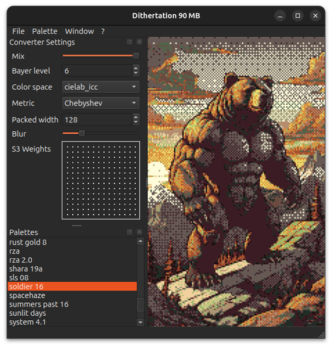Click the Blur slider track
The height and width of the screenshot is (347, 332).
point(101,133)
